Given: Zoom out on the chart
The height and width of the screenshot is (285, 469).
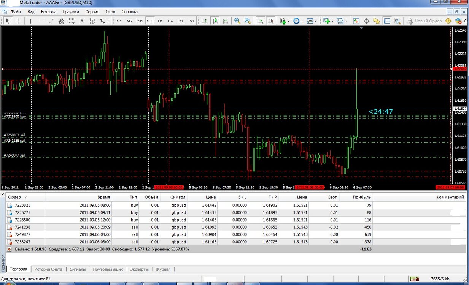Looking at the screenshot, I should 248,21.
